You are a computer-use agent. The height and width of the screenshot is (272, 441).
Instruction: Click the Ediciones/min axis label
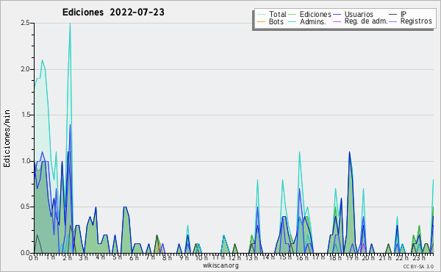coord(7,138)
